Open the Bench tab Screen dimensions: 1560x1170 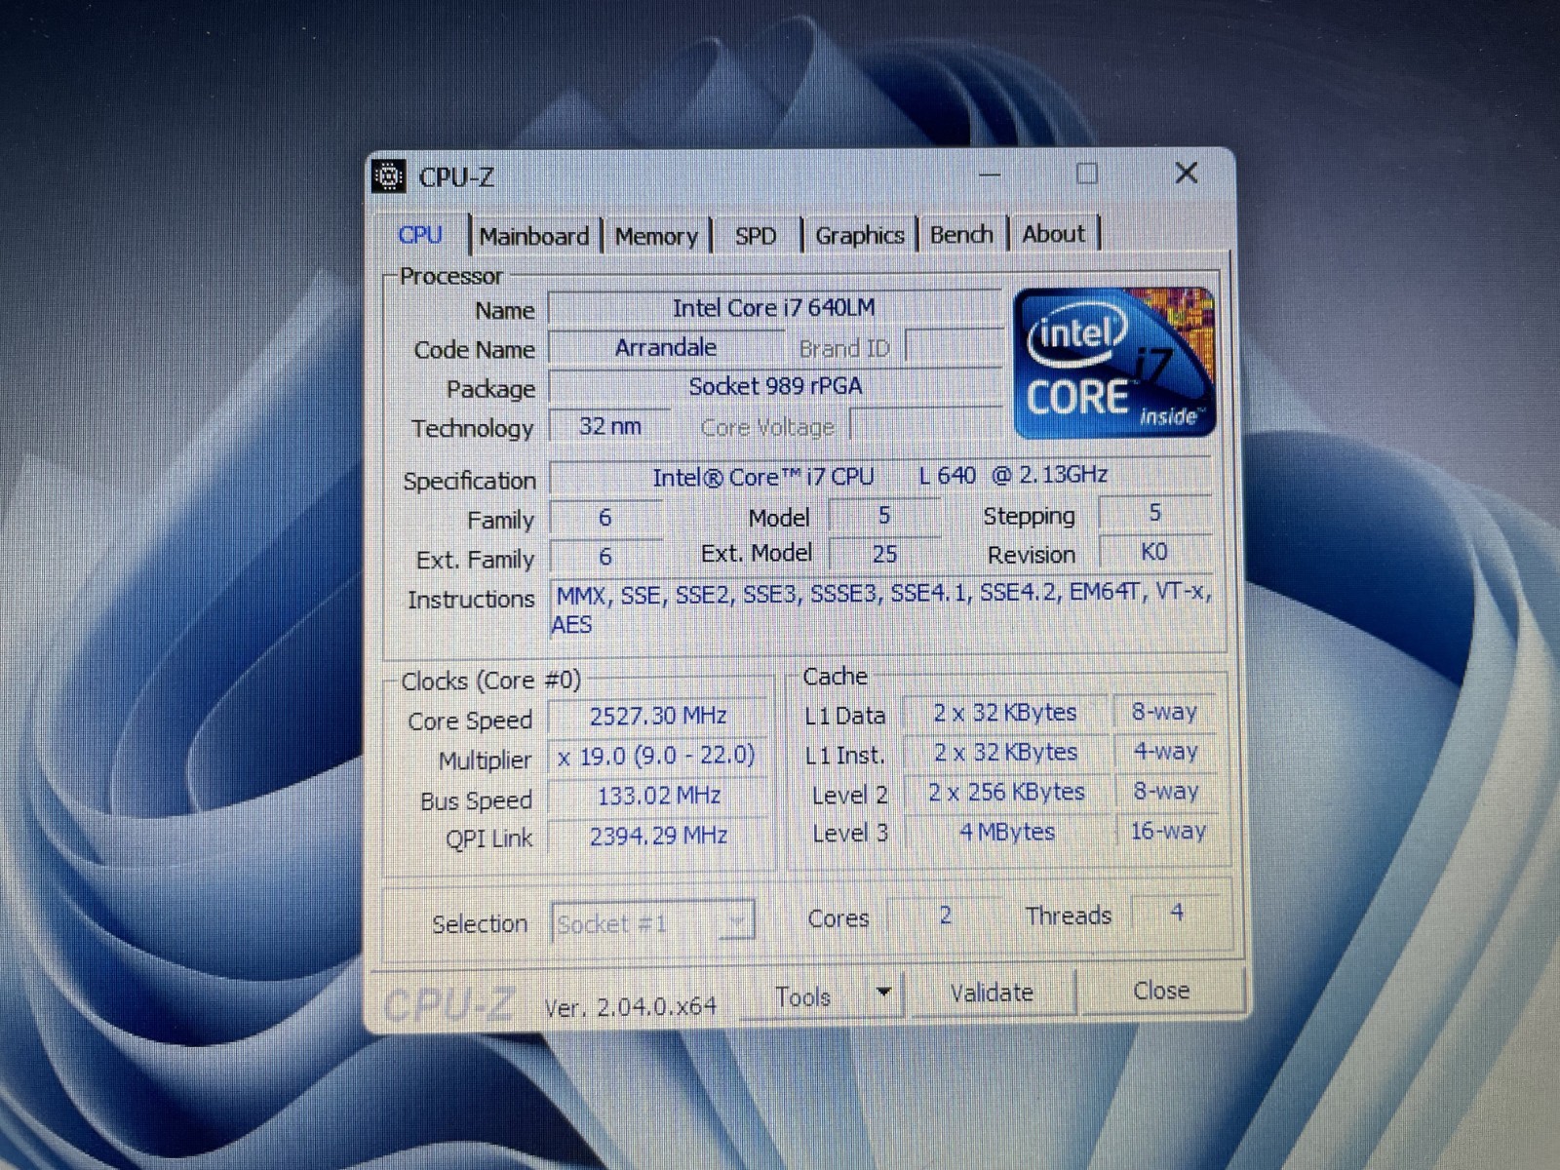pos(961,234)
